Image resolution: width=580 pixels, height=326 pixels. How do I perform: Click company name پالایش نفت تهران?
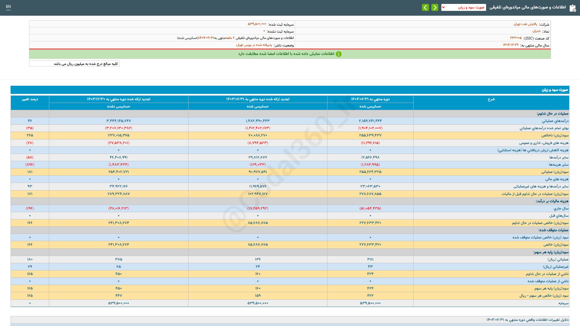(x=525, y=24)
